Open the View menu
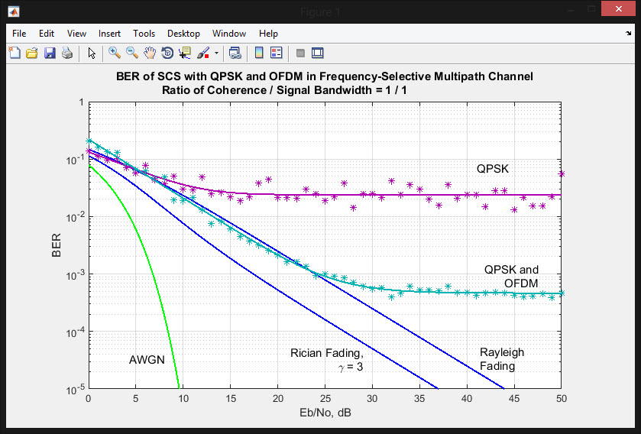The height and width of the screenshot is (434, 641). (x=76, y=34)
